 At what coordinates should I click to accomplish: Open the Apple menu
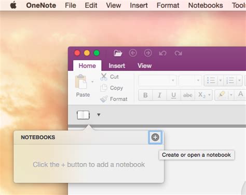(x=13, y=5)
